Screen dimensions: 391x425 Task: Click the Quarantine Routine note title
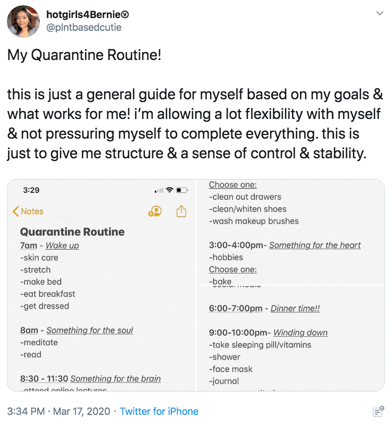[x=72, y=232]
